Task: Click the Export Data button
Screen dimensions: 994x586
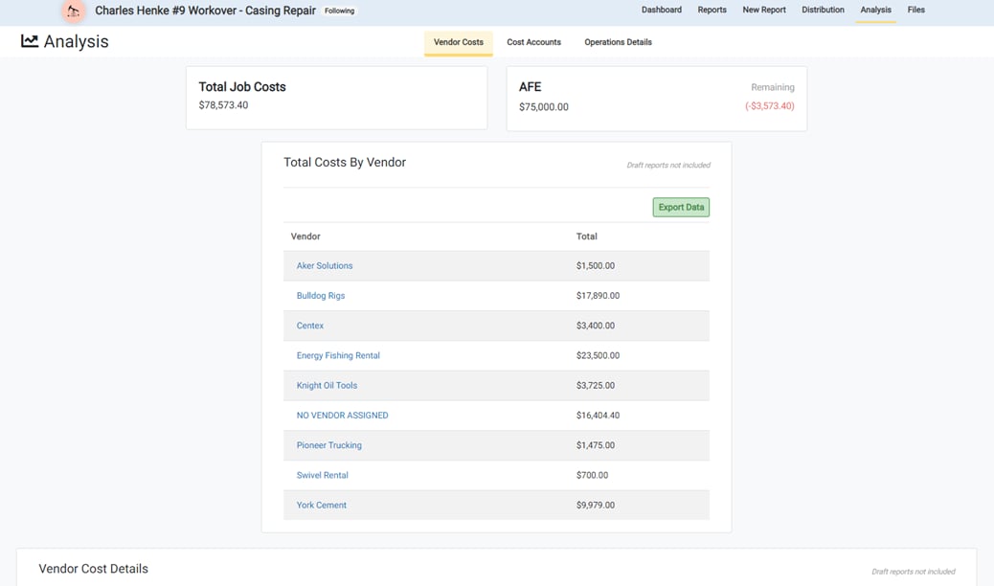Action: 681,208
